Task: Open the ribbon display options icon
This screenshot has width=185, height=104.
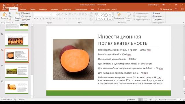Action: [x=164, y=5]
